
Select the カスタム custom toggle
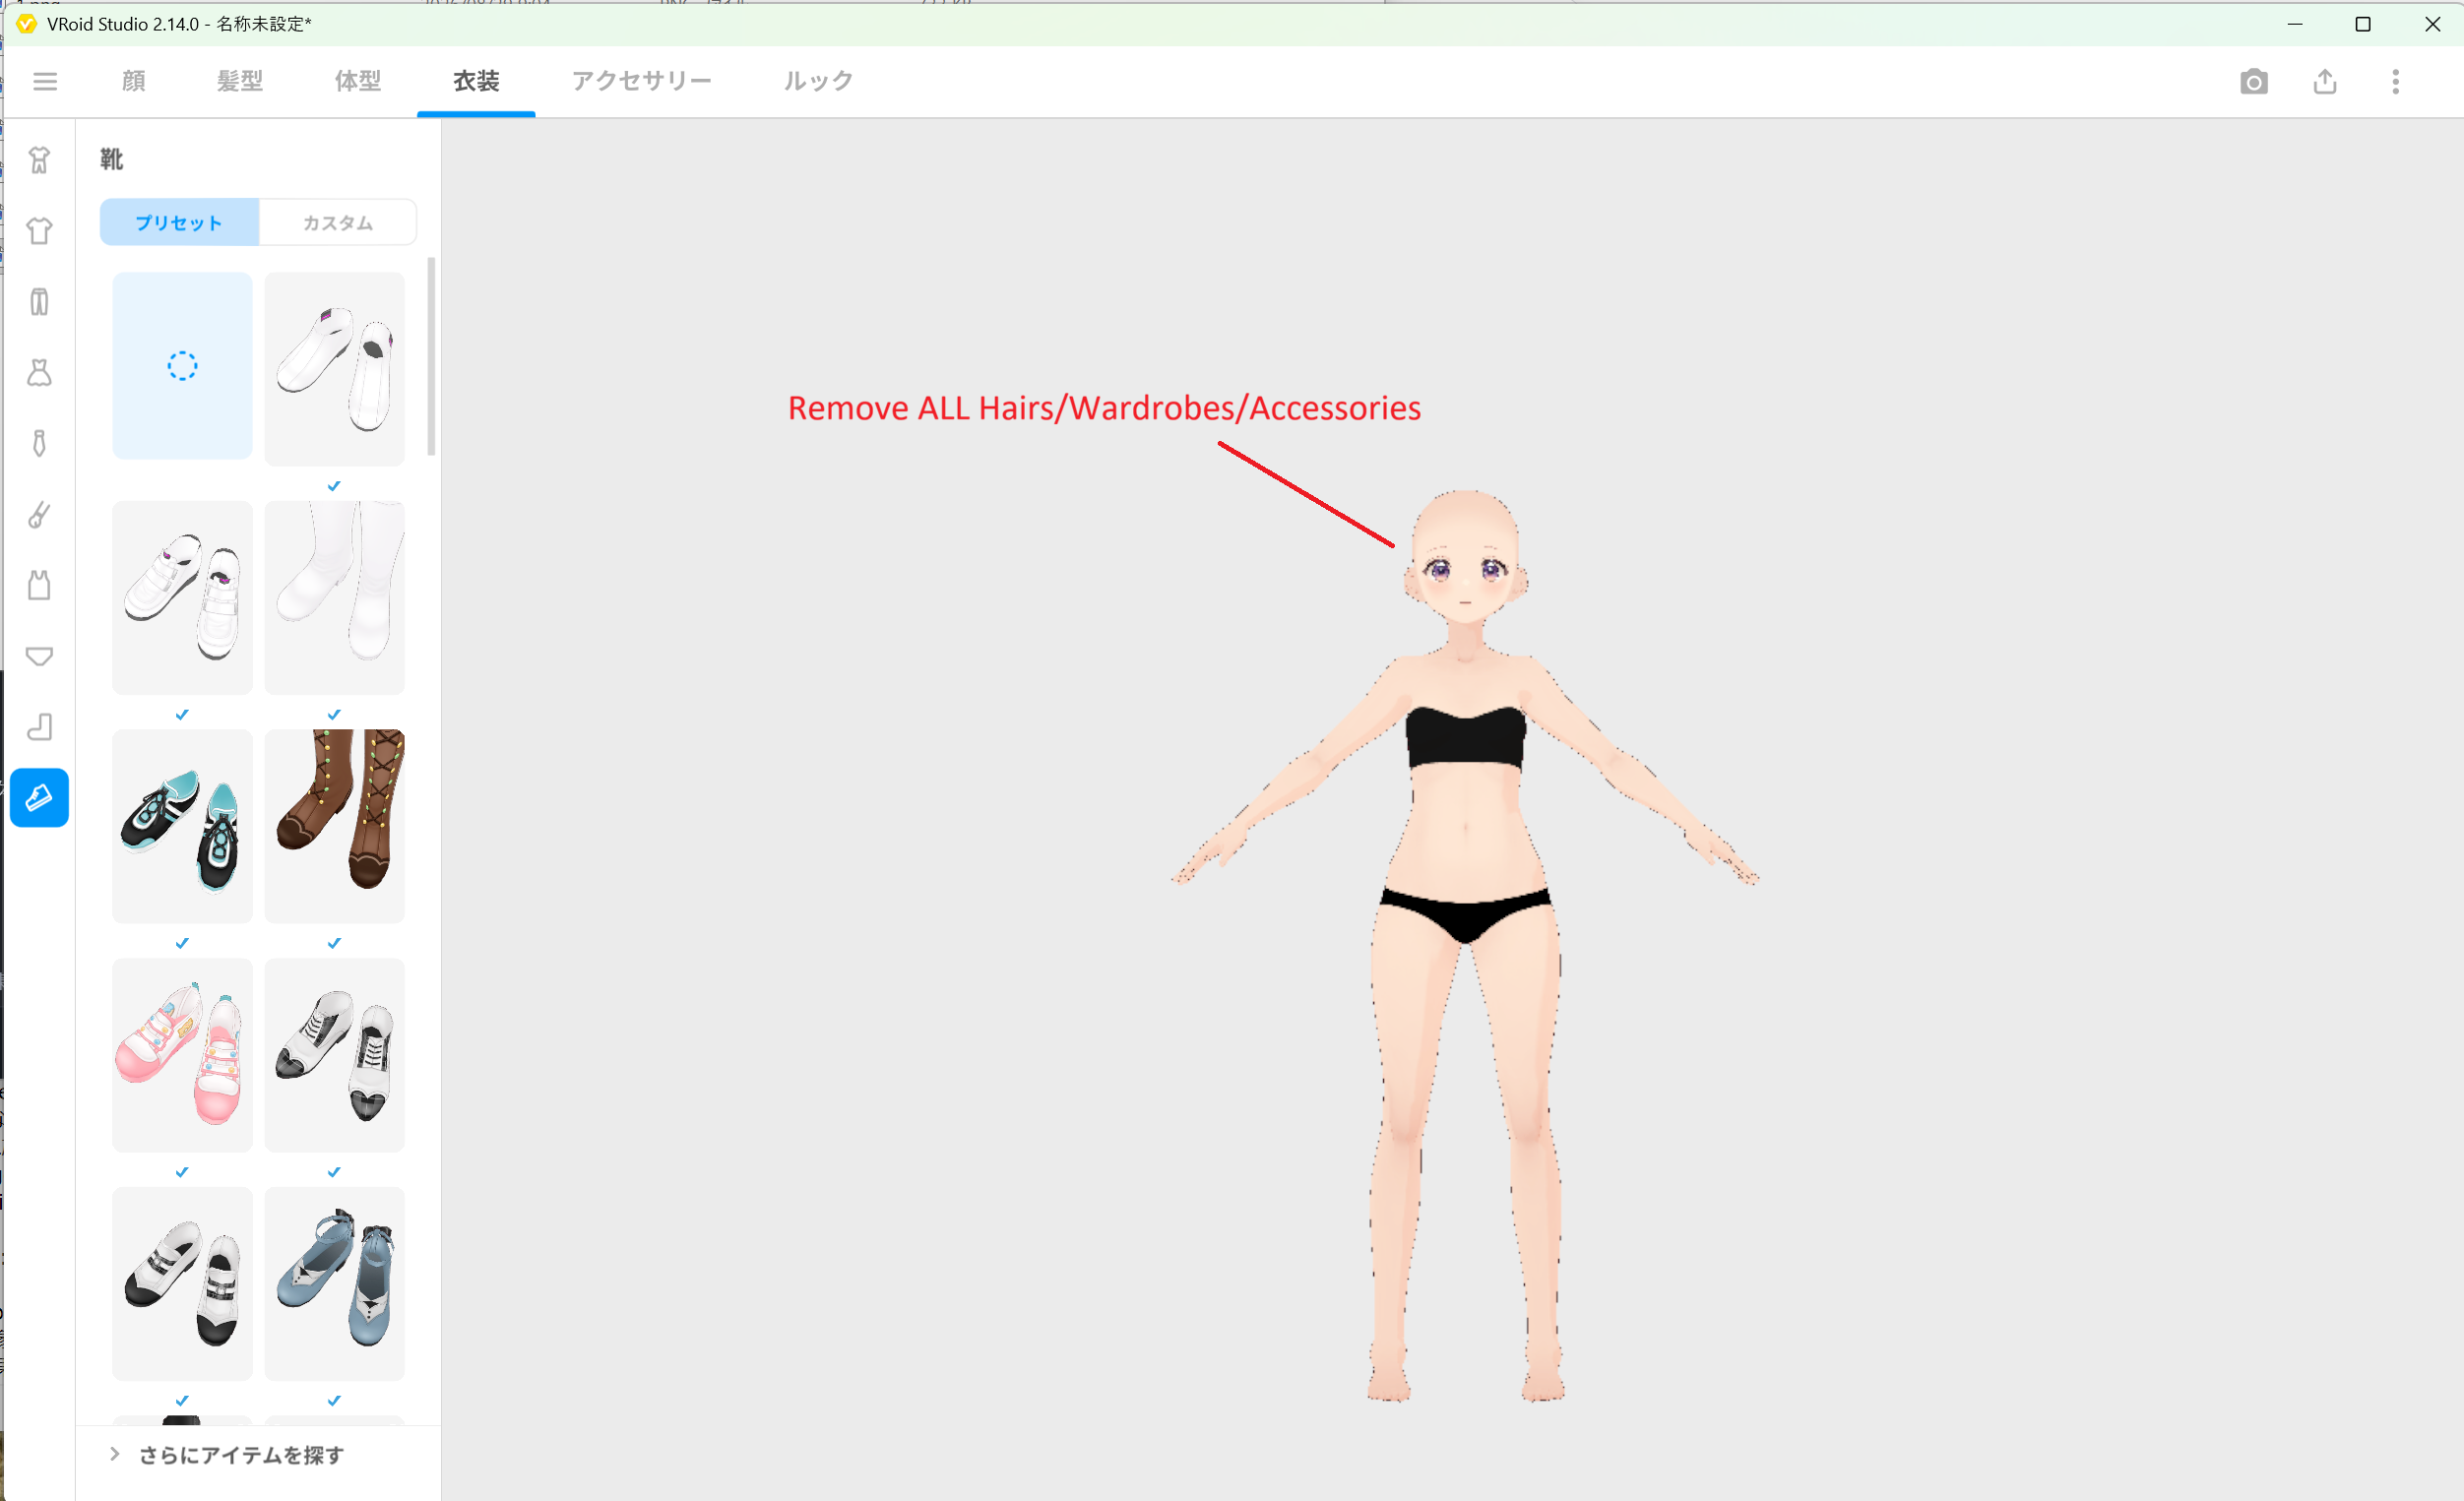click(x=338, y=222)
